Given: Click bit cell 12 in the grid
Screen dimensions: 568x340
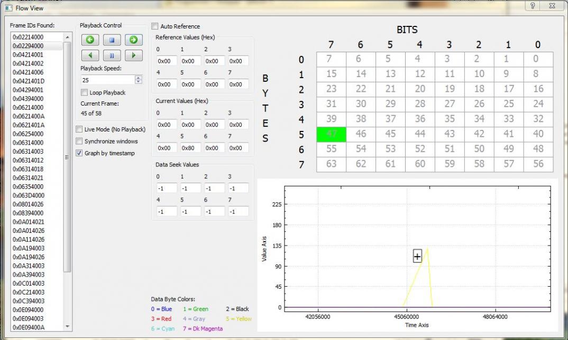Looking at the screenshot, I should click(x=420, y=74).
